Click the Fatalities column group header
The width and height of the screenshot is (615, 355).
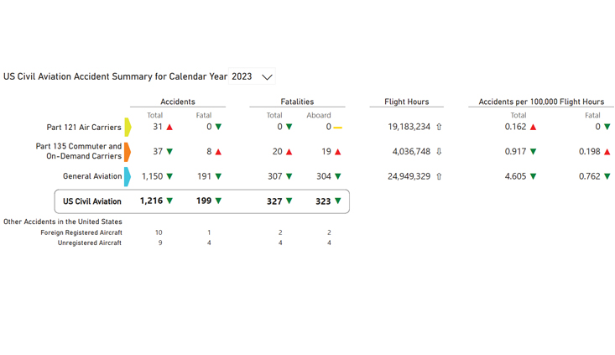pos(297,102)
